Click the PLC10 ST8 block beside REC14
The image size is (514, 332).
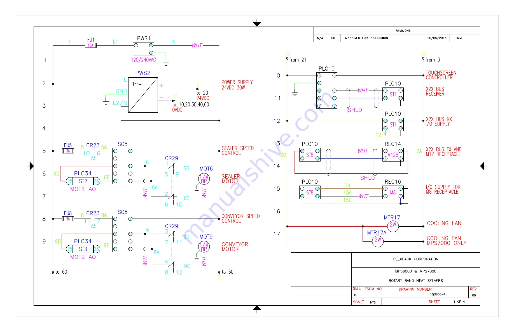(x=310, y=155)
